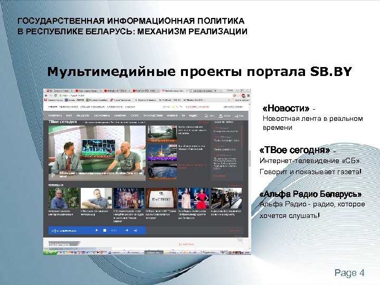Screen dimensions: 380x285
Task: Open the browser hamburger menu
Action: click(x=248, y=96)
